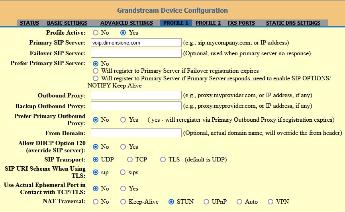Image resolution: width=345 pixels, height=212 pixels.
Task: Choose sips URI scheme for TLS
Action: [123, 172]
